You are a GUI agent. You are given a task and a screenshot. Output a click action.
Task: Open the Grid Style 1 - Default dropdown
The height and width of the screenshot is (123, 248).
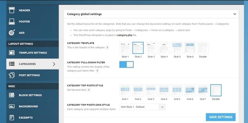pos(142,107)
